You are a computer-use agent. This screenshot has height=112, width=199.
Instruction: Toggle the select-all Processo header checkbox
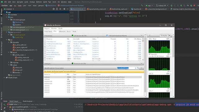tap(45, 39)
